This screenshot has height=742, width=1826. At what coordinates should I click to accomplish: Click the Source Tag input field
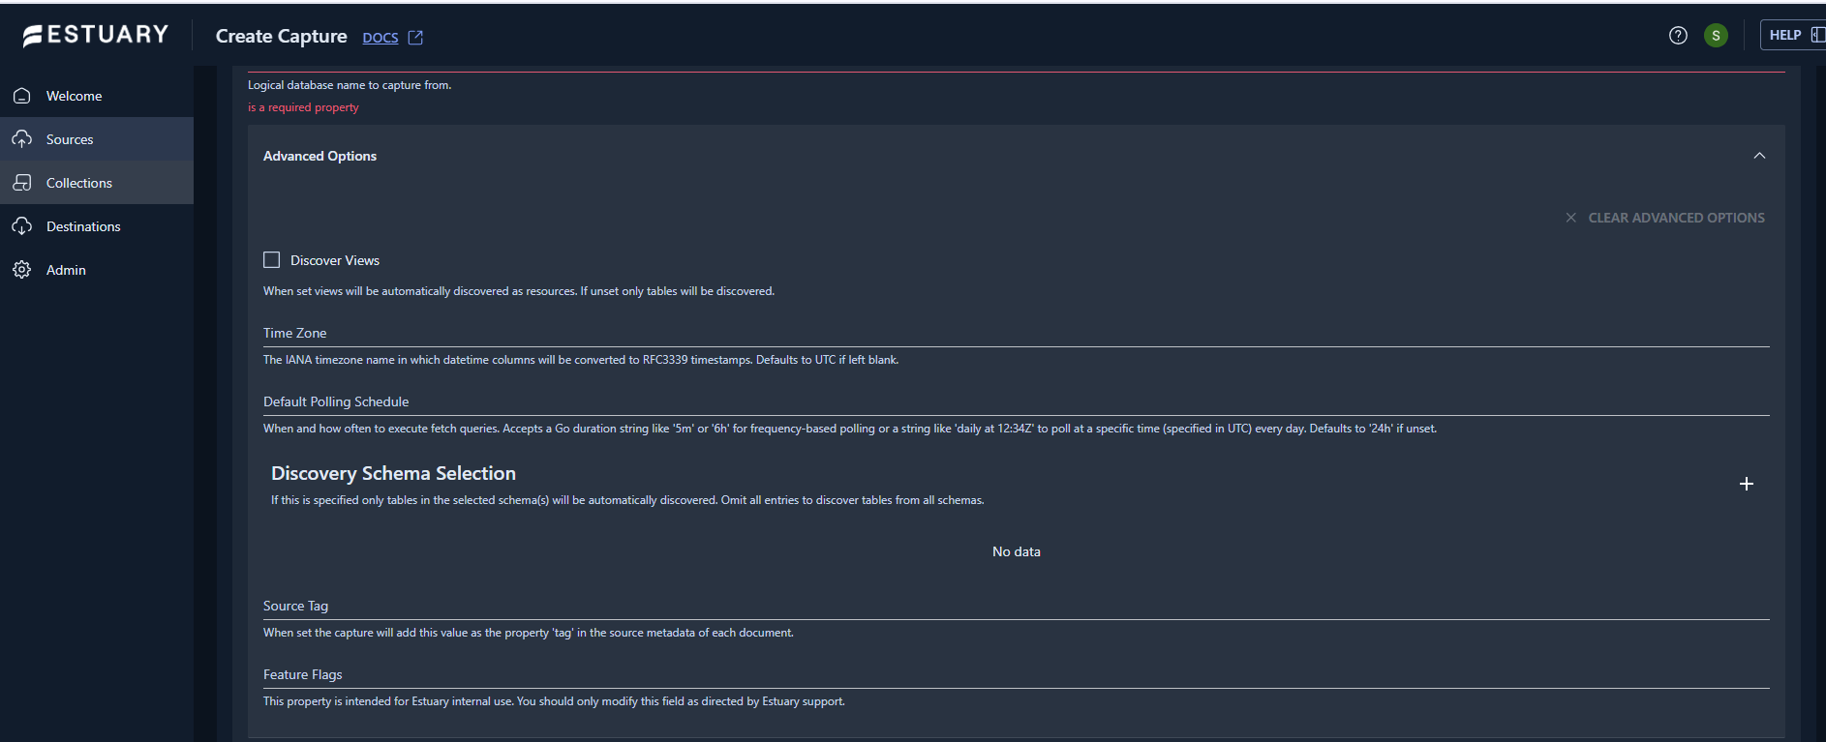click(1016, 607)
